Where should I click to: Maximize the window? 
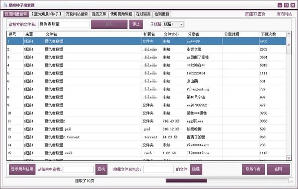click(x=286, y=5)
